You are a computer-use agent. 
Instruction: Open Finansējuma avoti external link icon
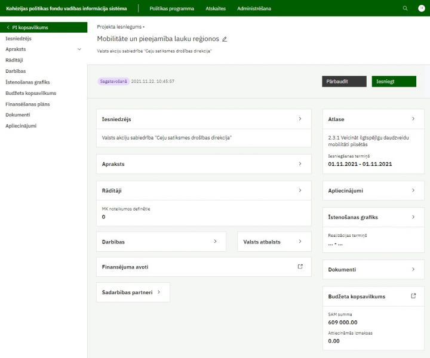(x=300, y=267)
